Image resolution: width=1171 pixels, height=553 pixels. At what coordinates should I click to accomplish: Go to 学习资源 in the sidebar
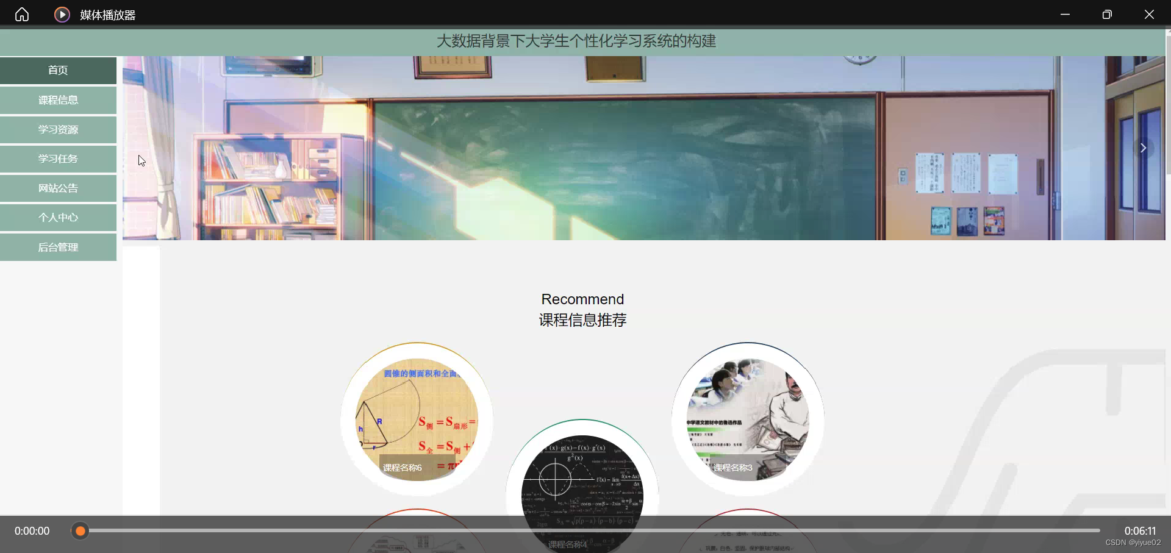tap(58, 129)
